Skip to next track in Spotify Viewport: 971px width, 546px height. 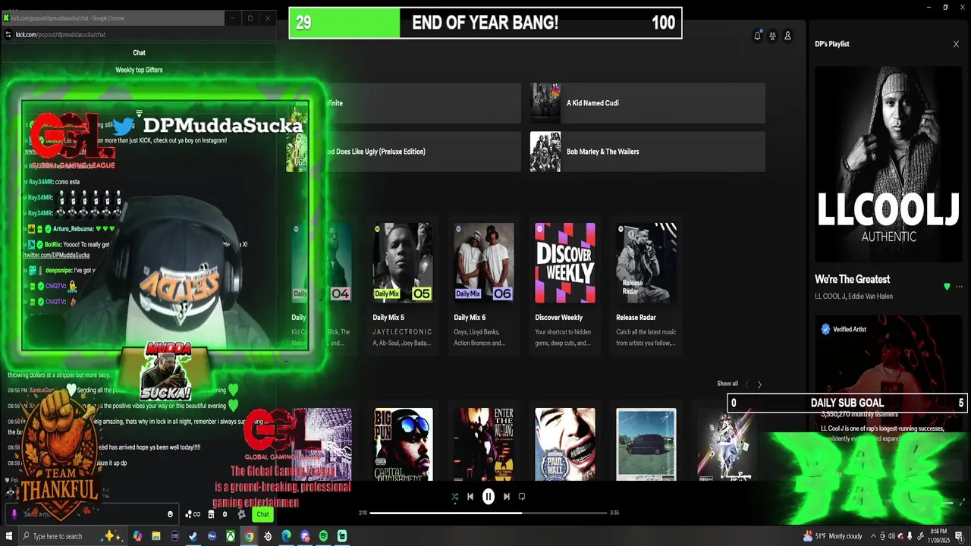point(507,497)
